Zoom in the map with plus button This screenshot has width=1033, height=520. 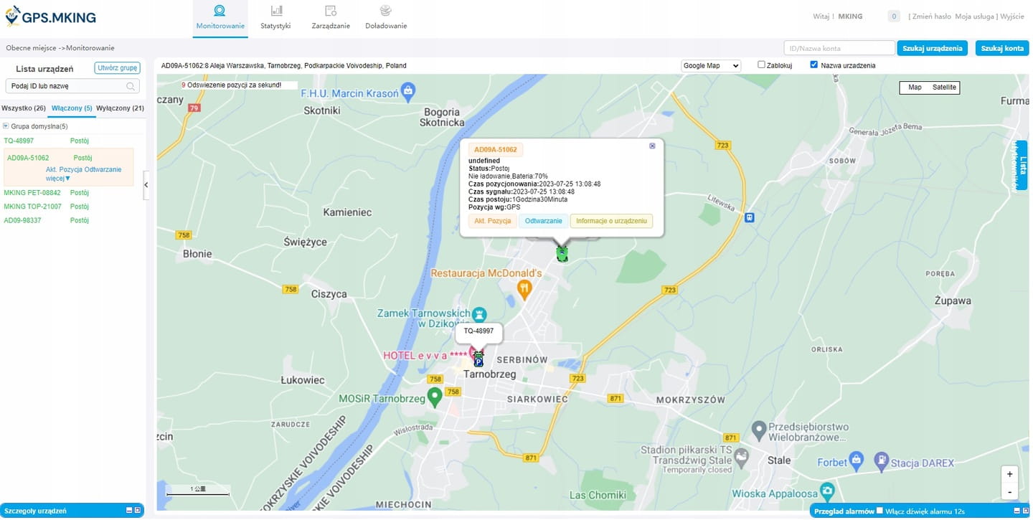pyautogui.click(x=1009, y=474)
